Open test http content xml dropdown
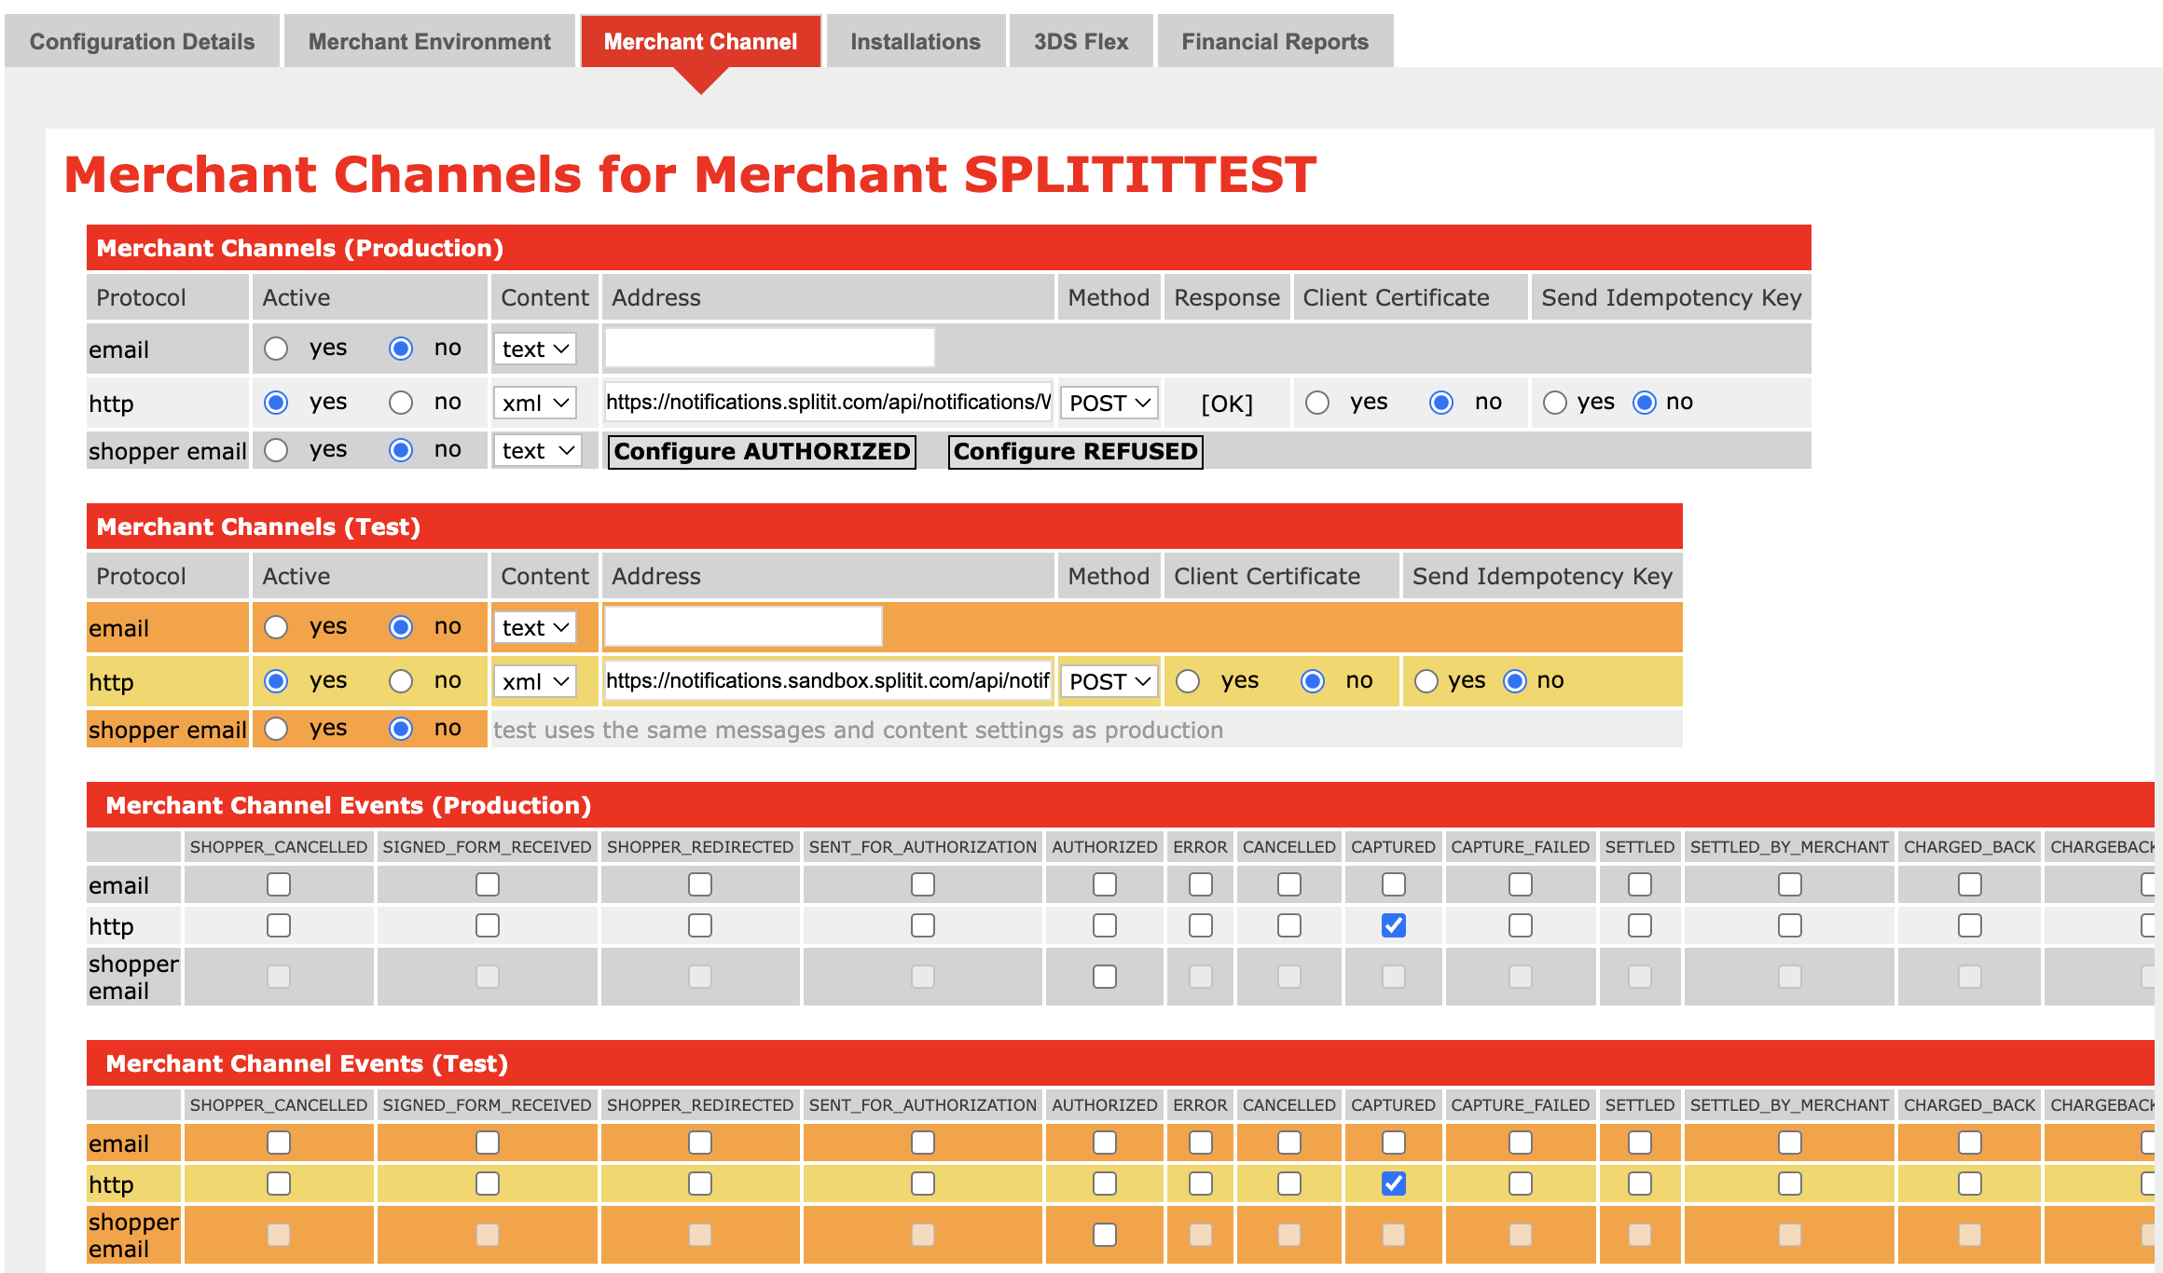This screenshot has width=2163, height=1273. (x=535, y=681)
